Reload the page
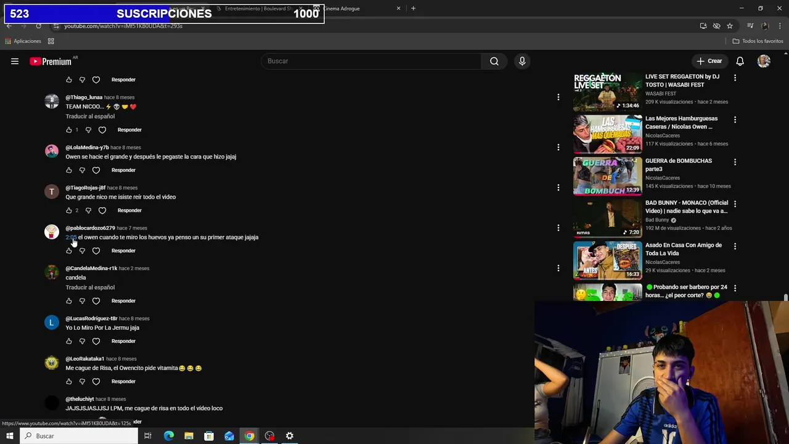This screenshot has height=444, width=789. click(38, 26)
